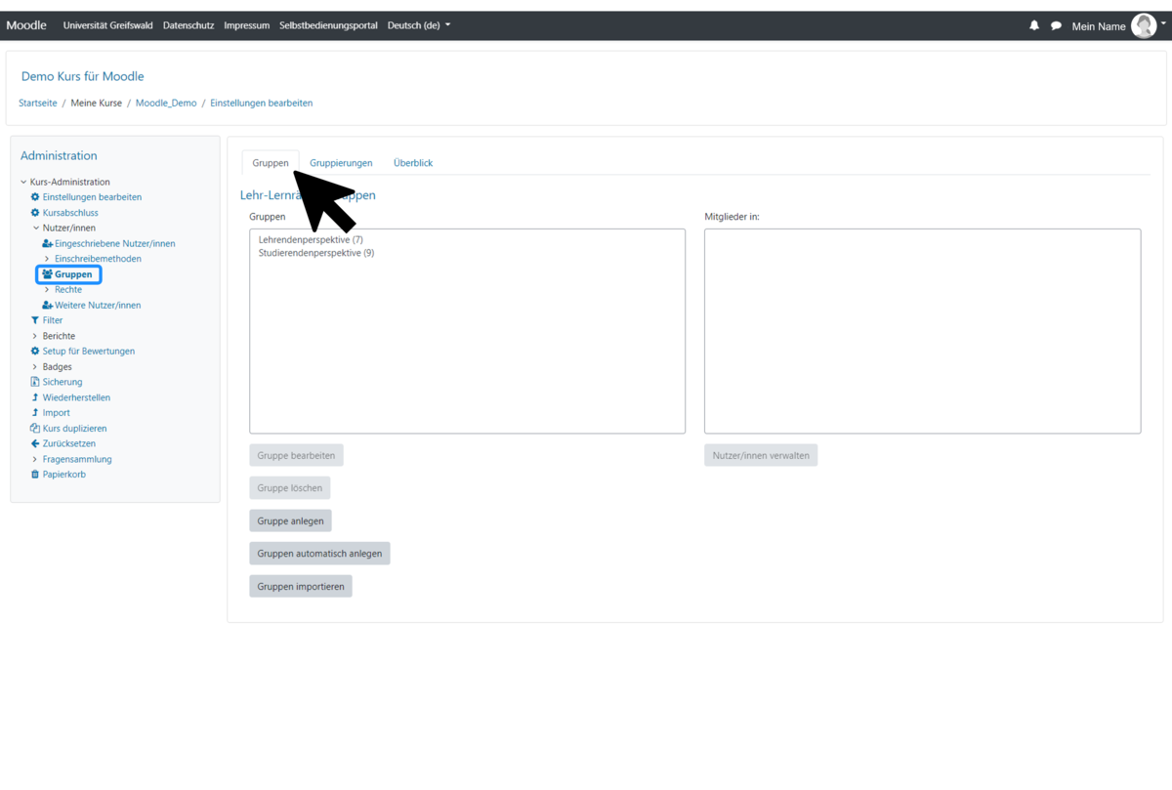Open the messages speech bubble icon

1056,26
